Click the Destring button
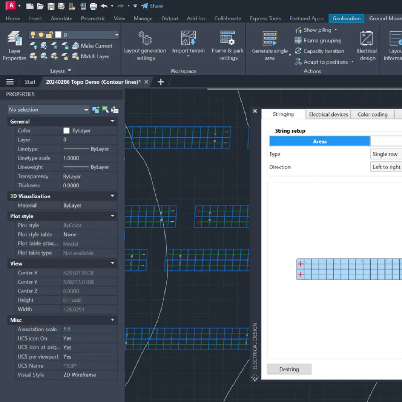This screenshot has width=402, height=402. pyautogui.click(x=289, y=369)
